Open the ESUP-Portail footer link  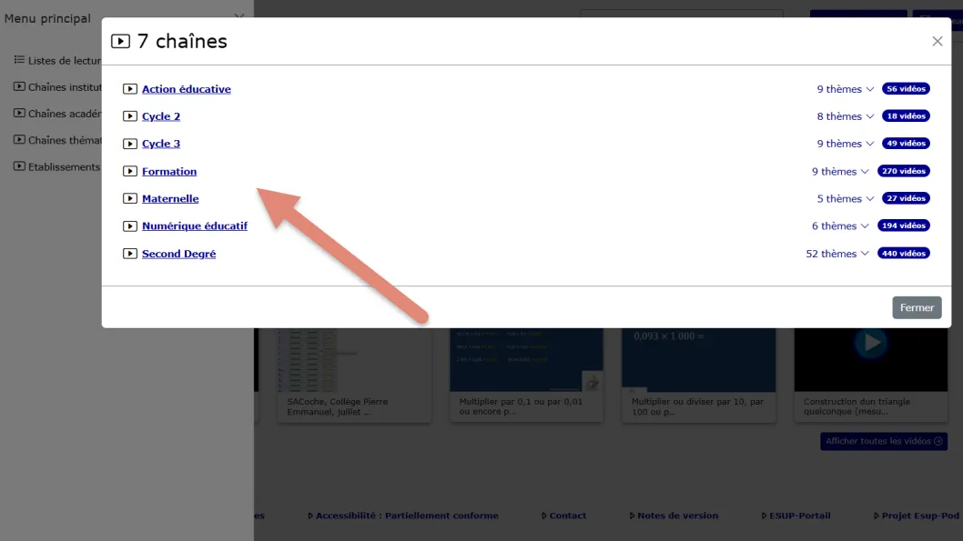pos(796,516)
